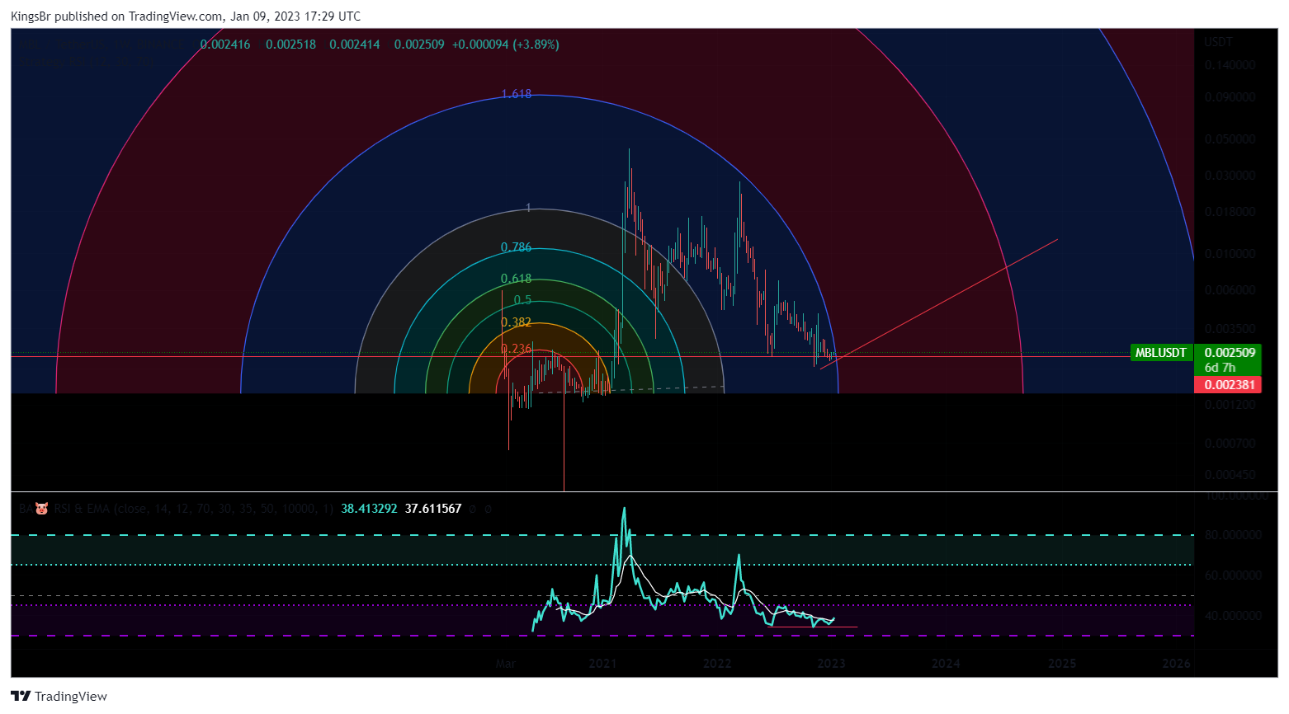Select the green MBLUSDT symbol label
This screenshot has height=714, width=1289.
pyautogui.click(x=1160, y=353)
